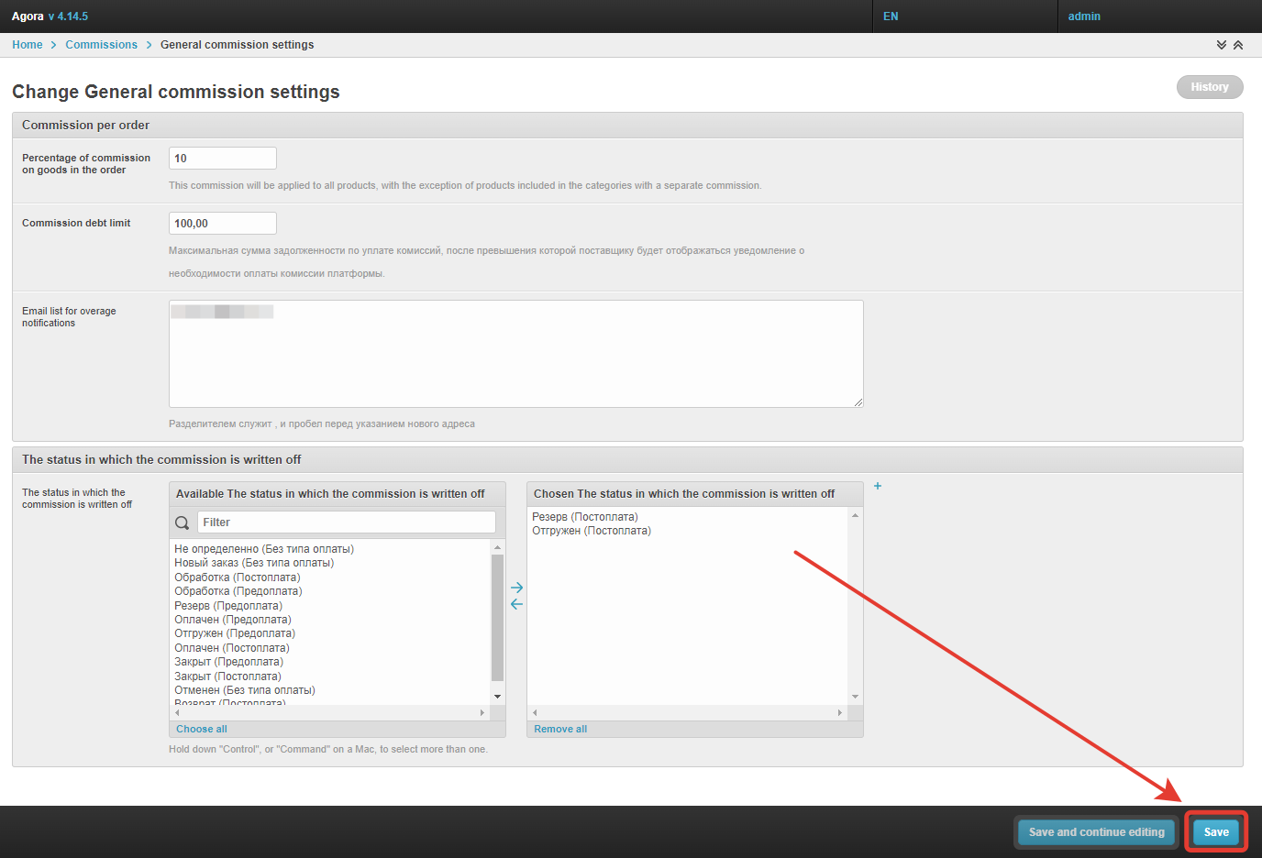This screenshot has height=858, width=1262.
Task: Click the Save button
Action: pyautogui.click(x=1216, y=832)
